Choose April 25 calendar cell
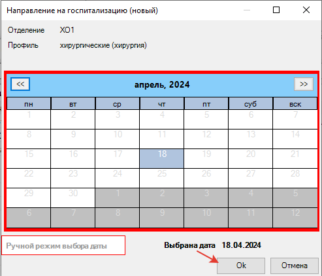322x276 pixels. (x=162, y=178)
